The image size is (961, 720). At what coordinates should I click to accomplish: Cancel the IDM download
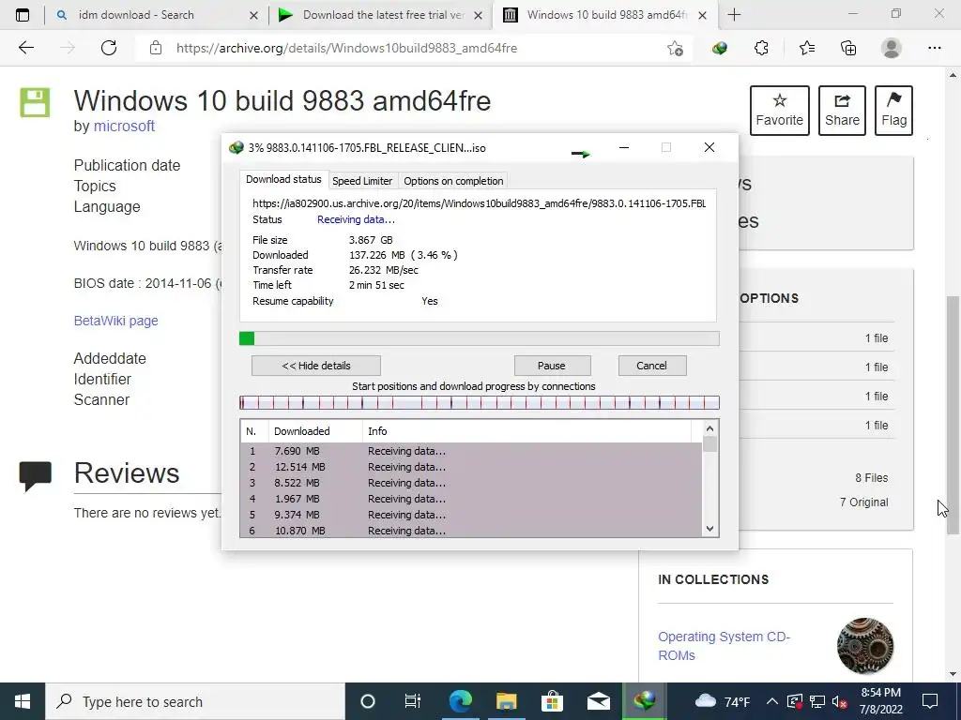coord(652,366)
